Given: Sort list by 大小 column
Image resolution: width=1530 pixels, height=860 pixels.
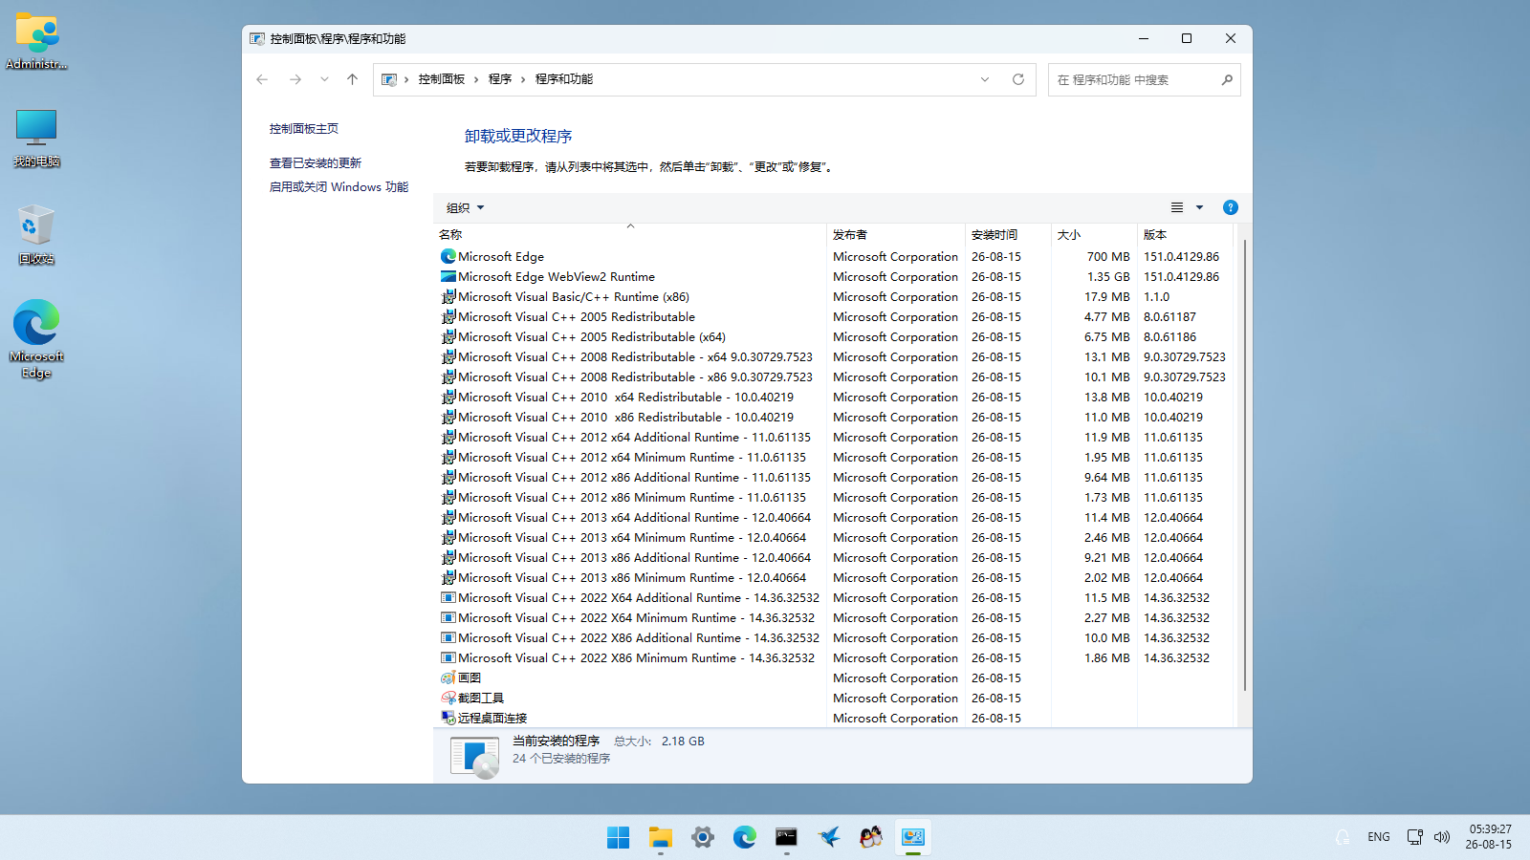Looking at the screenshot, I should [1094, 234].
